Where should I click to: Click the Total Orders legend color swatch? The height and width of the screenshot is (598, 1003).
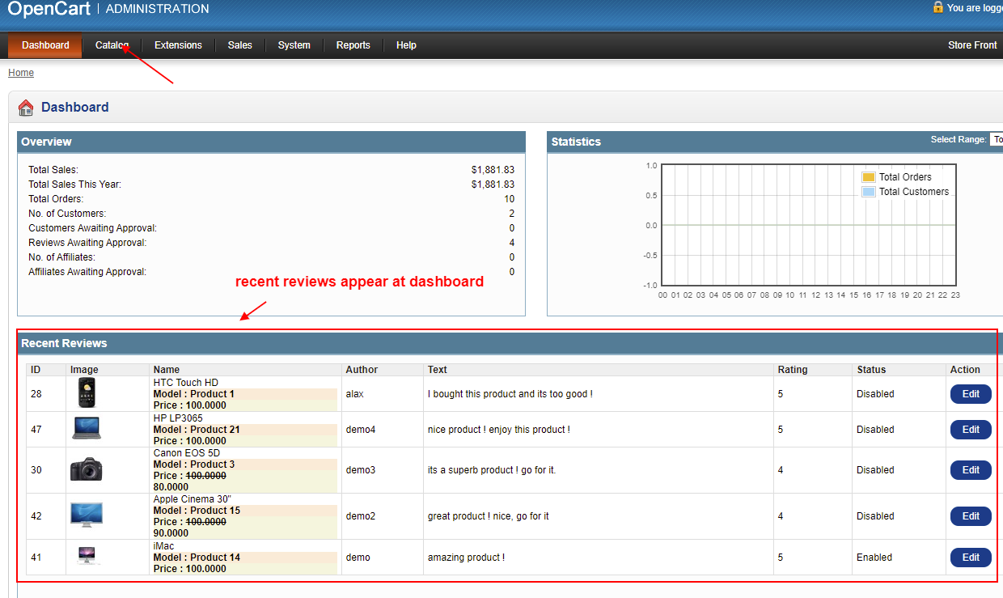pyautogui.click(x=868, y=176)
